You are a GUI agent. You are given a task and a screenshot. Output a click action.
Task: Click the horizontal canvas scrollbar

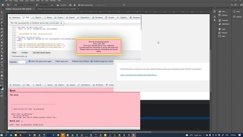click(x=121, y=132)
